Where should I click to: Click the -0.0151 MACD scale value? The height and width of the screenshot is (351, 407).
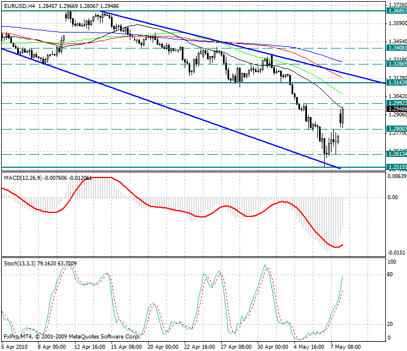[x=396, y=252]
